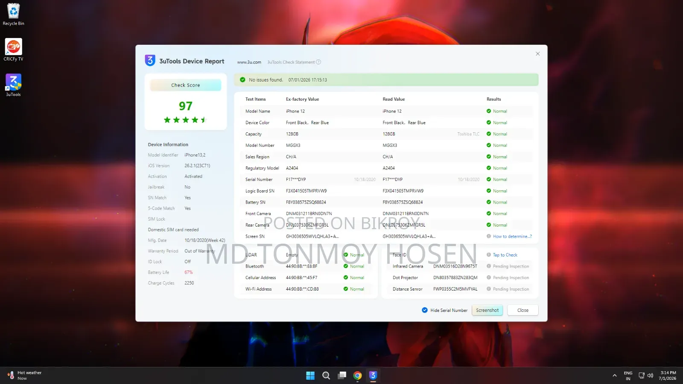Click Tap to Check for Face ID
Viewport: 683px width, 384px height.
point(505,255)
